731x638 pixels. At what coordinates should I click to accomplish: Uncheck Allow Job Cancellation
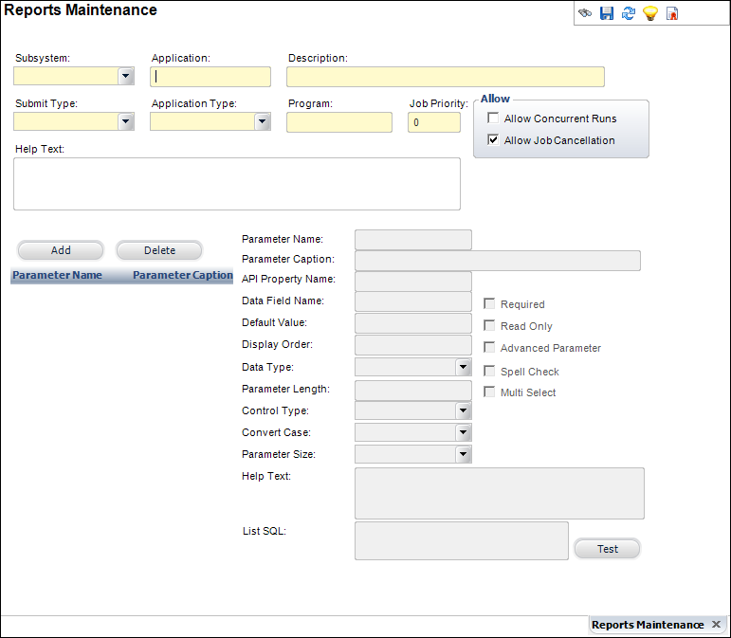pos(493,139)
